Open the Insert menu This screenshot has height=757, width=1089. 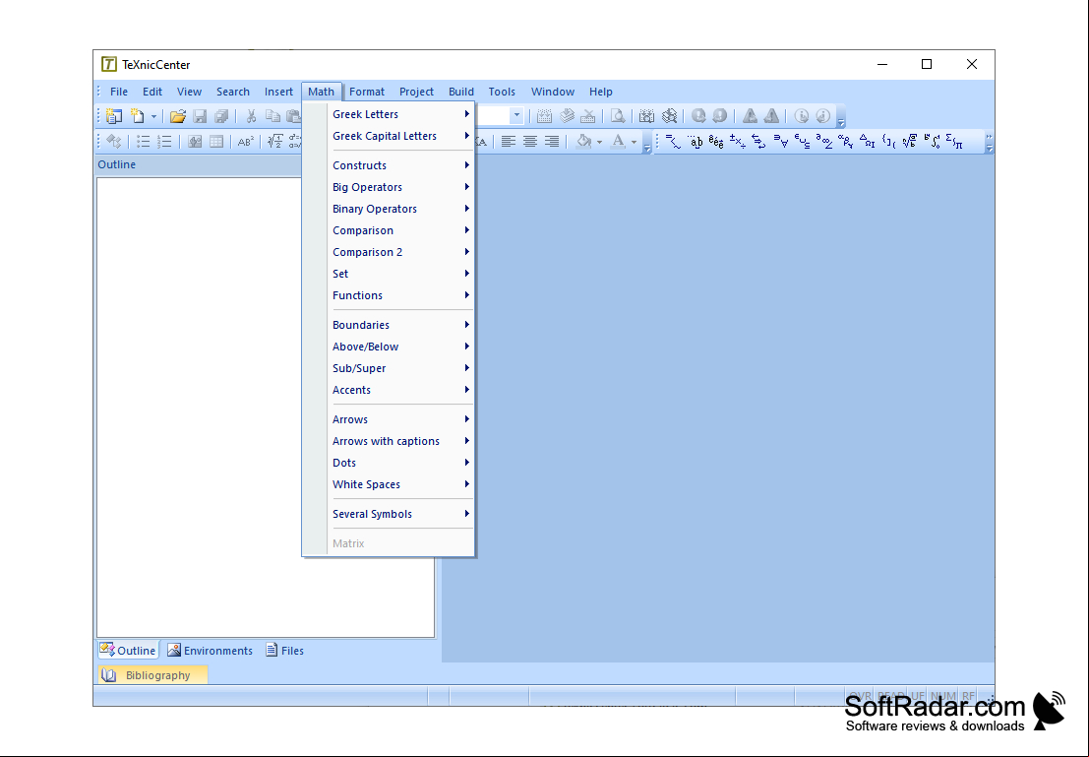point(278,92)
